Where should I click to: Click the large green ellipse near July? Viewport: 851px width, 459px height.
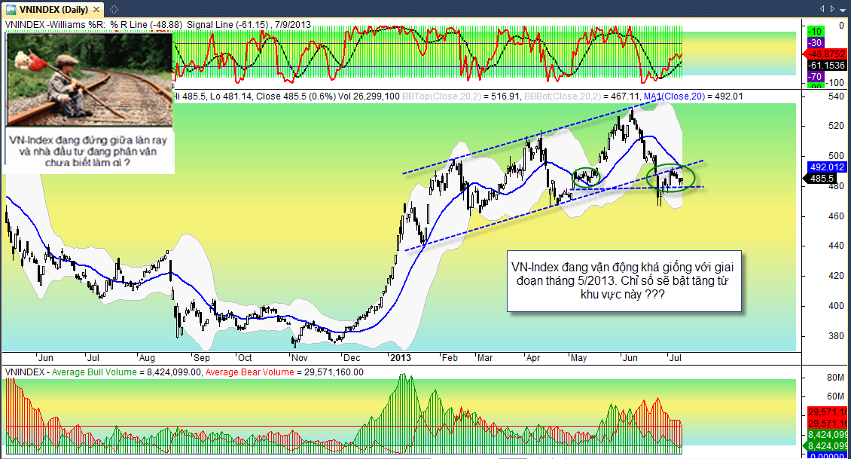(x=670, y=177)
